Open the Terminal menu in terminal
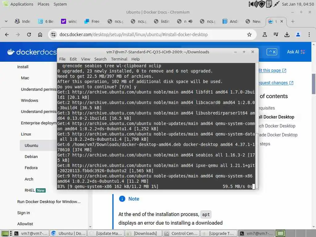 click(x=119, y=59)
